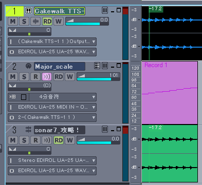Click the audio waveform icon on track 3
The width and height of the screenshot is (202, 185).
pyautogui.click(x=28, y=130)
